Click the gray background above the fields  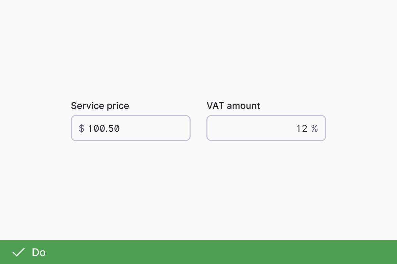click(198, 49)
